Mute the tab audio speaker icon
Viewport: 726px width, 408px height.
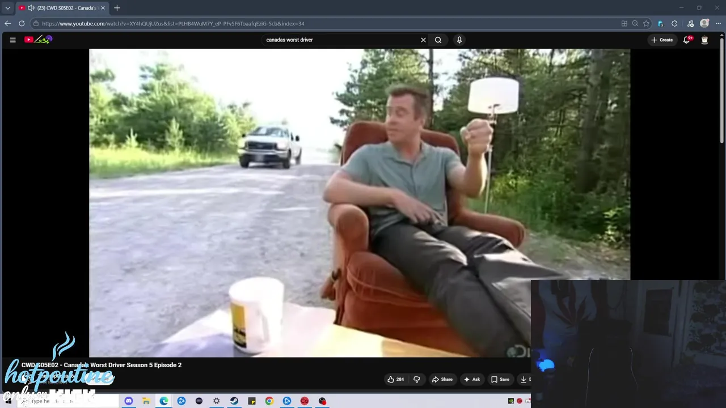coord(31,8)
